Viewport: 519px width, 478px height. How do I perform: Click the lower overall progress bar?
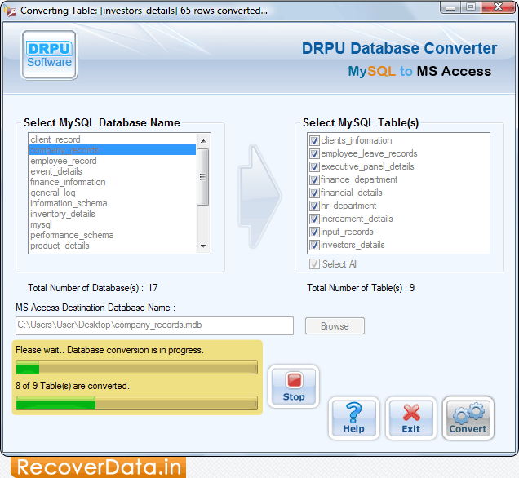(137, 403)
